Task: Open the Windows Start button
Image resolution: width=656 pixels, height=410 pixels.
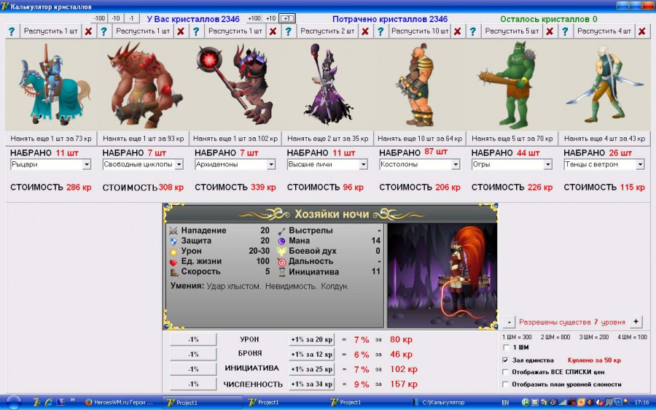Action: tap(13, 402)
